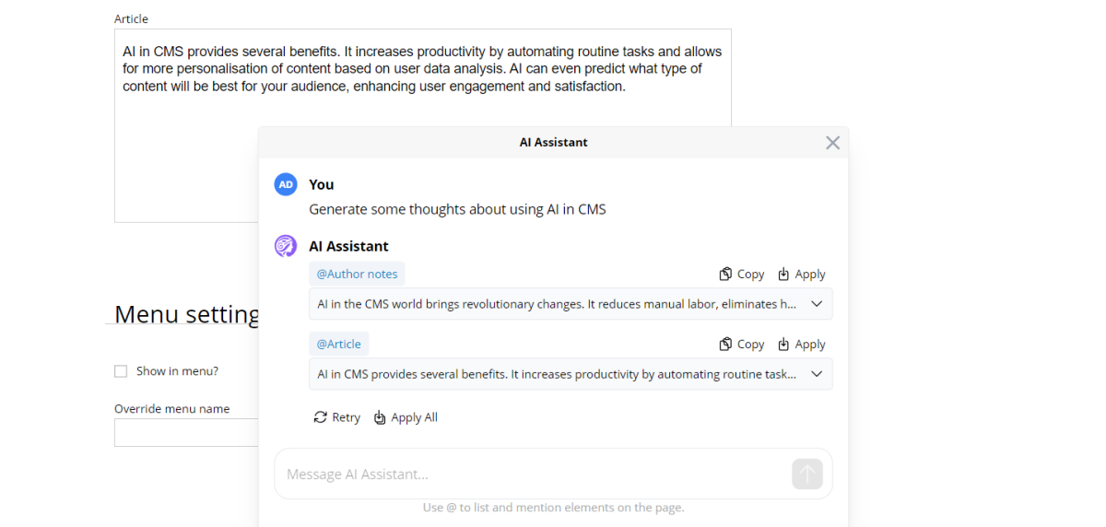
Task: Click the @Author notes tag
Action: 357,274
